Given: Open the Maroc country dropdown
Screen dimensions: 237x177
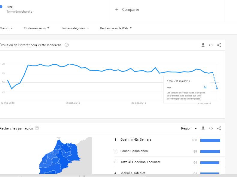Looking at the screenshot, I should point(6,28).
